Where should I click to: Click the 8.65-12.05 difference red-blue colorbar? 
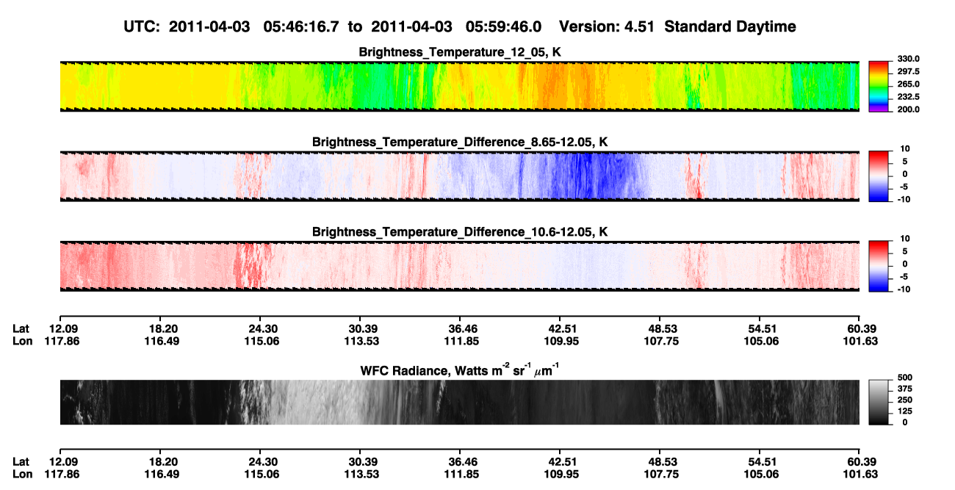878,176
